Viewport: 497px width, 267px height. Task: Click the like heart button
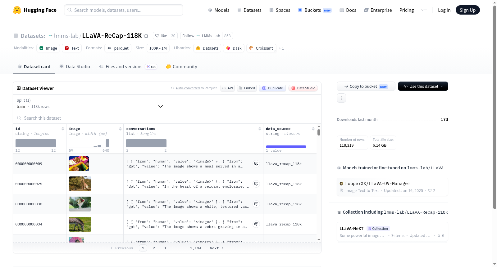pyautogui.click(x=161, y=36)
